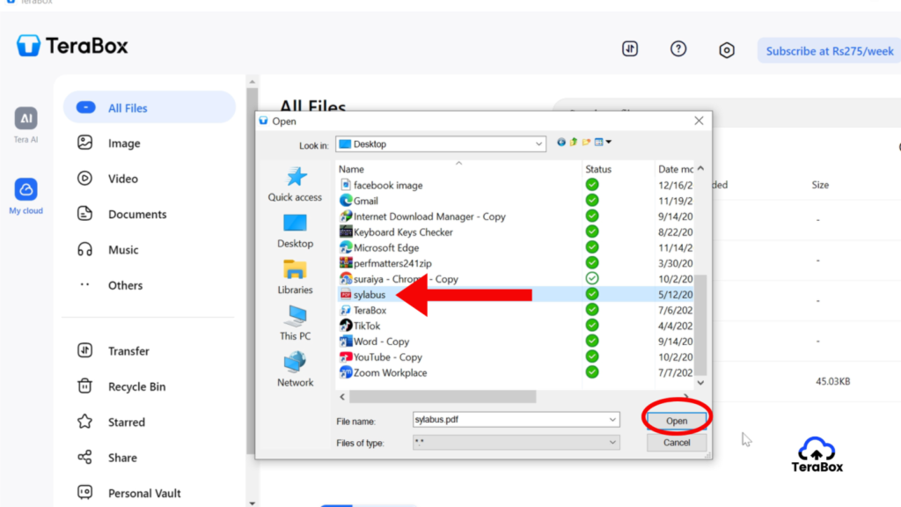Viewport: 901px width, 507px height.
Task: Go up one level folder icon
Action: (574, 142)
